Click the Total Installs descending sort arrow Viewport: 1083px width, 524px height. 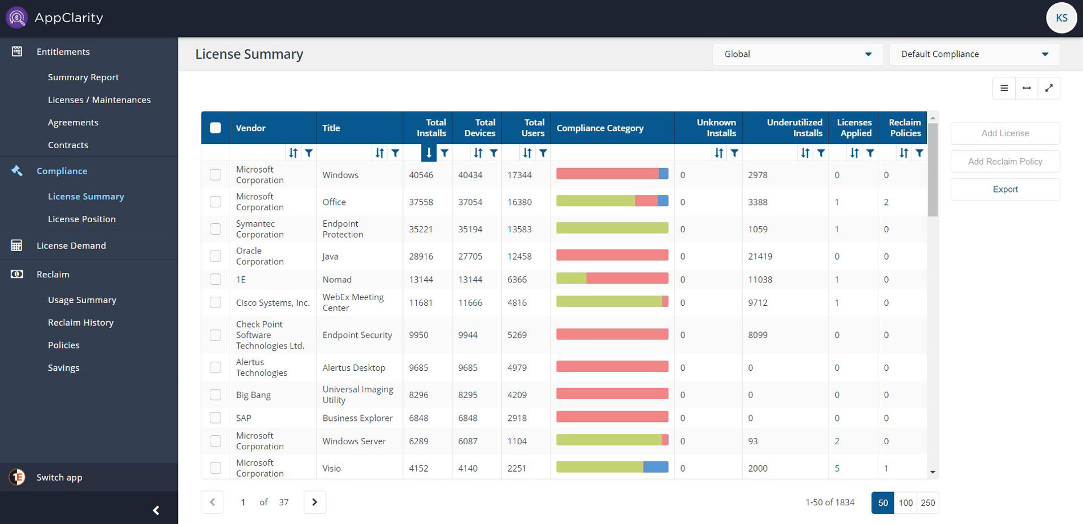pyautogui.click(x=429, y=153)
